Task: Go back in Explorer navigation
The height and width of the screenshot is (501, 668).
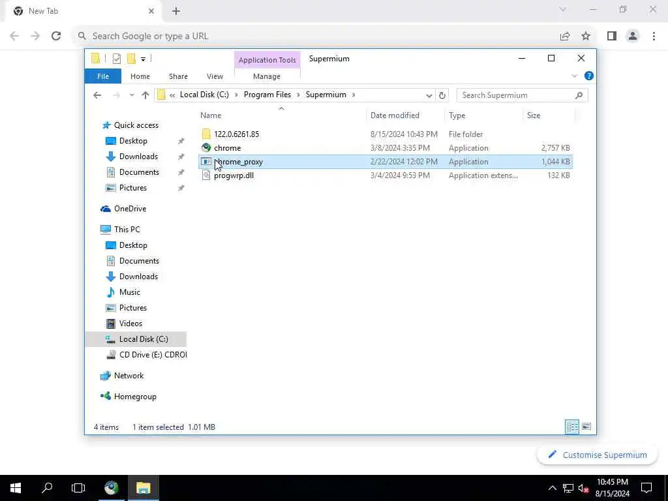Action: [x=97, y=95]
